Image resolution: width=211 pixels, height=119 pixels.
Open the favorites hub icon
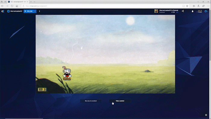click(194, 6)
